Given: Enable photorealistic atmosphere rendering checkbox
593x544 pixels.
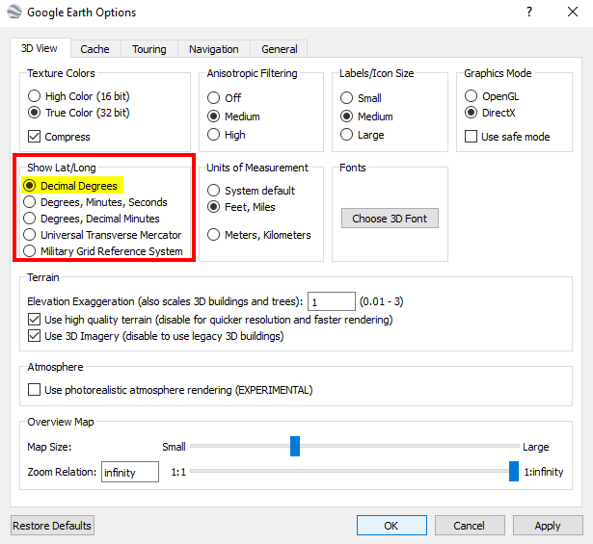Looking at the screenshot, I should pos(34,390).
